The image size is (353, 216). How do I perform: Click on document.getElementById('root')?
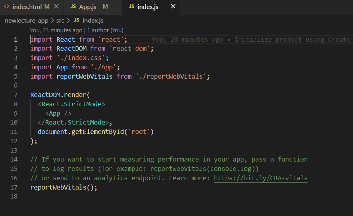coord(96,132)
